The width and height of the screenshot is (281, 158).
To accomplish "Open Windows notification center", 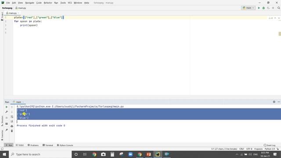I will coord(275,154).
